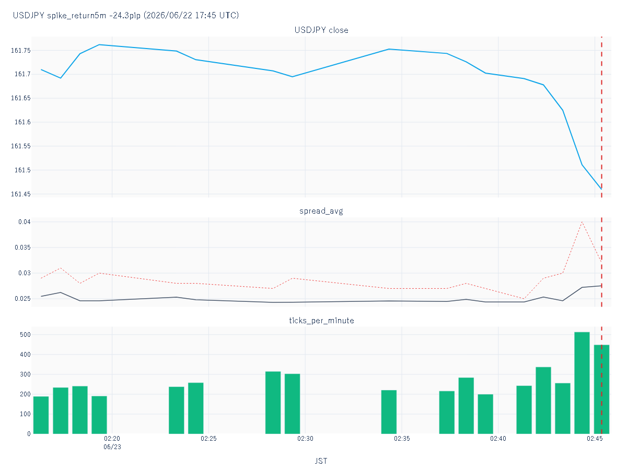
Task: Click the 161.45 y-axis label
Action: [21, 194]
